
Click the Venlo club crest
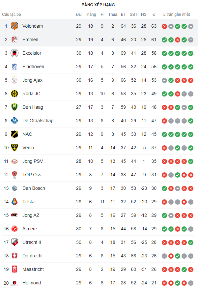coord(14,148)
